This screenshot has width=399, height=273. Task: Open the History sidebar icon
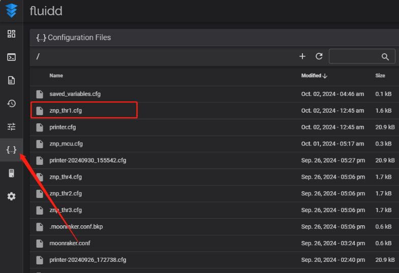pyautogui.click(x=11, y=104)
